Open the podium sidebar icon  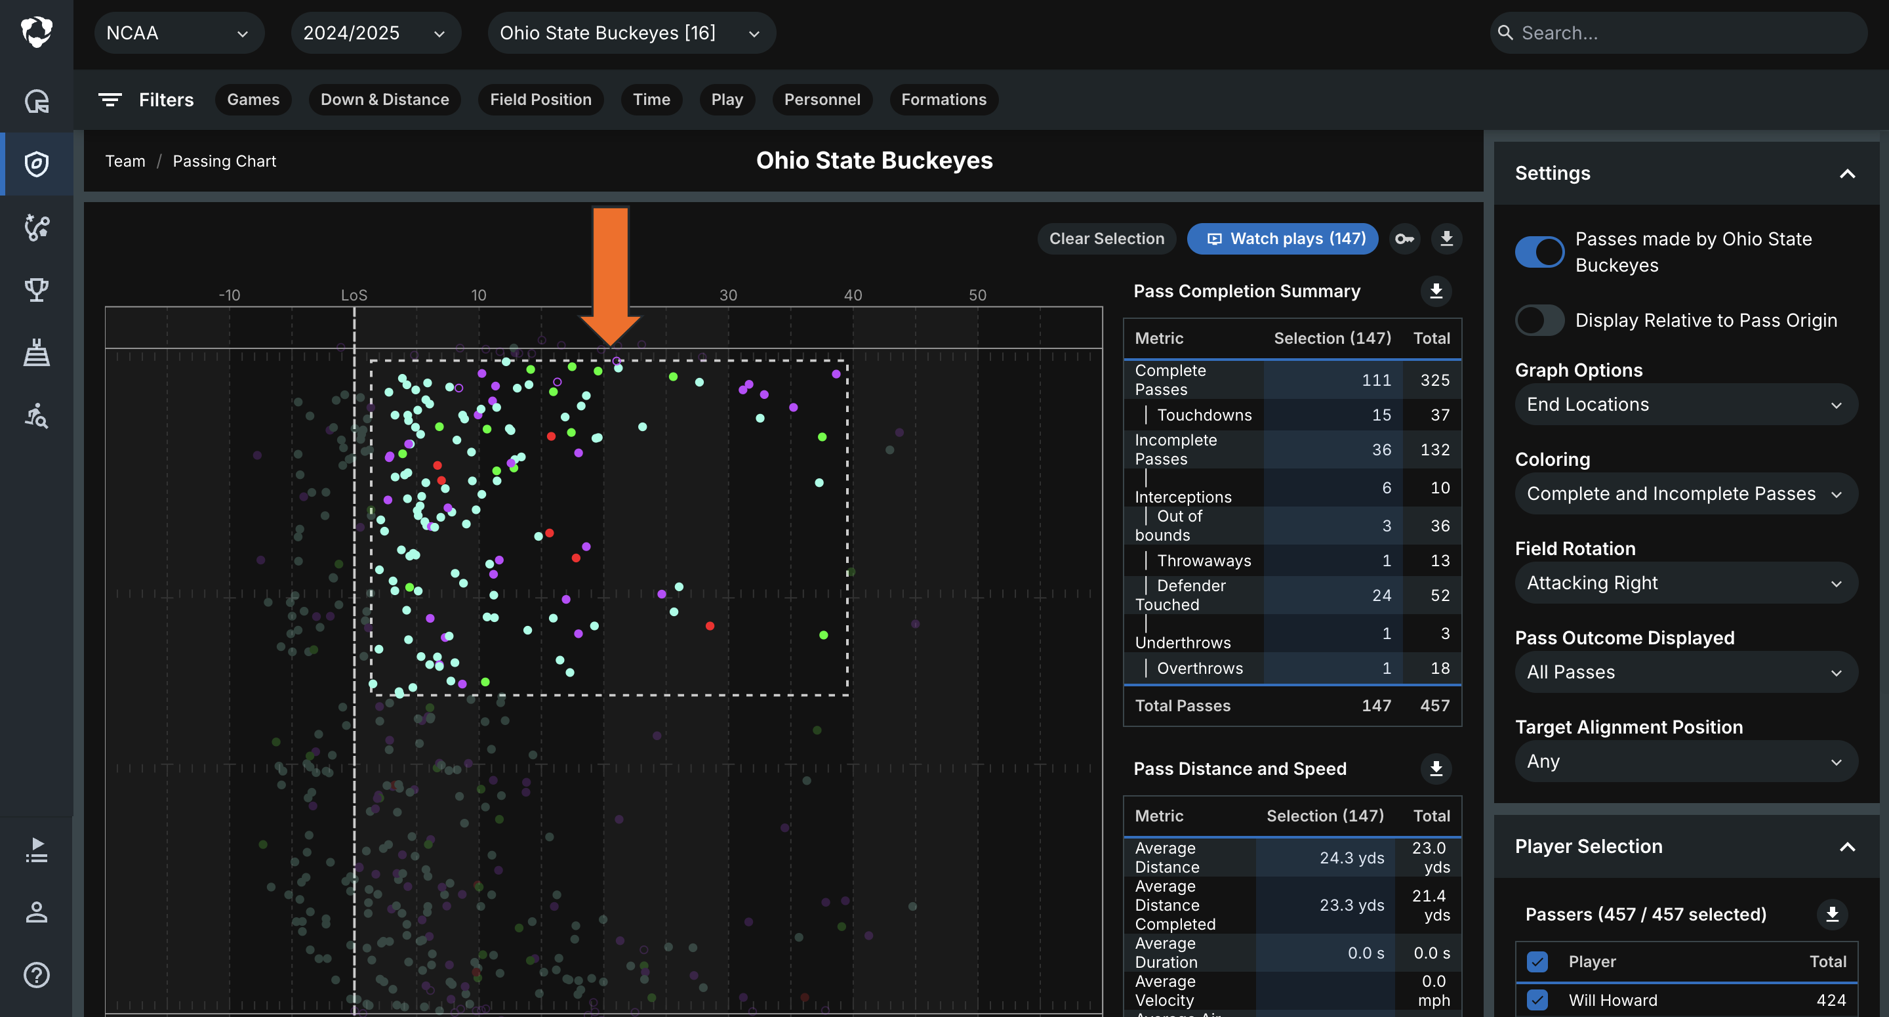coord(36,352)
